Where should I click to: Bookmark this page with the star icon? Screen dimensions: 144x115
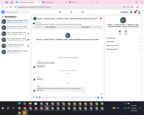(132, 7)
